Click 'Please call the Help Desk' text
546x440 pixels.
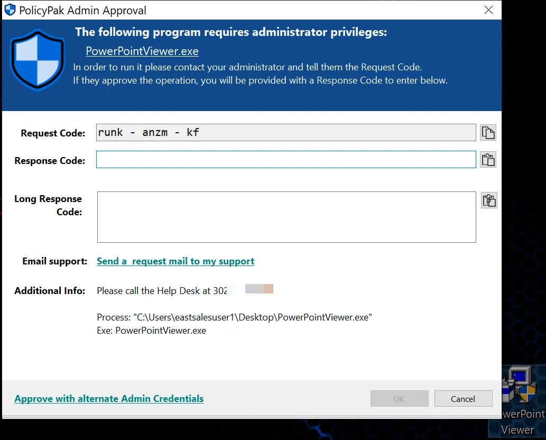click(x=162, y=291)
